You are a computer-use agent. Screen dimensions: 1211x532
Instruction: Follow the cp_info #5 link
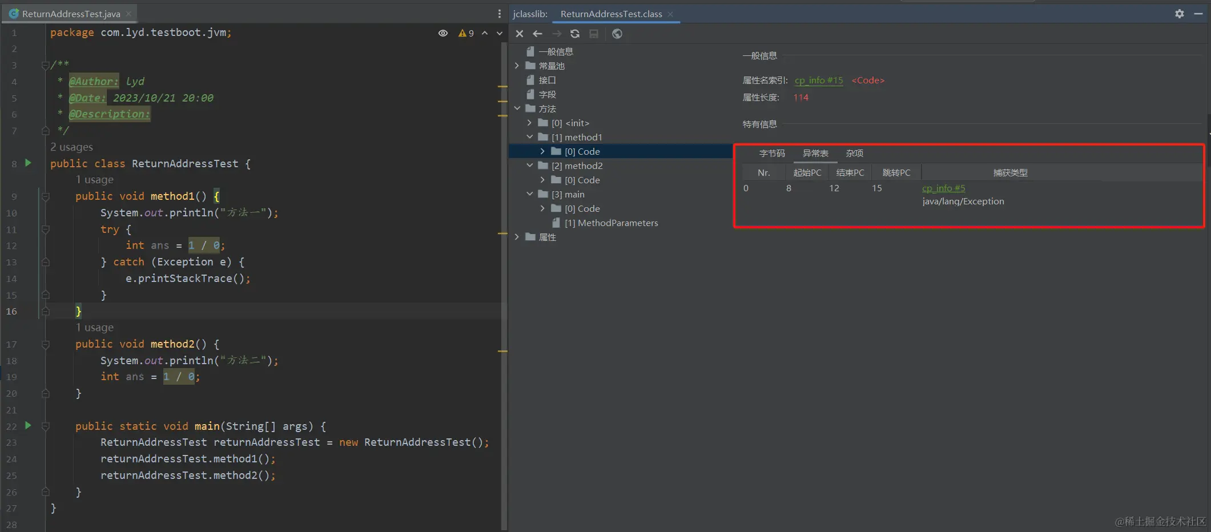tap(943, 188)
